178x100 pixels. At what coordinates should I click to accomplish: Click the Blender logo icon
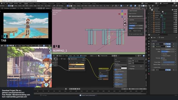(2, 3)
